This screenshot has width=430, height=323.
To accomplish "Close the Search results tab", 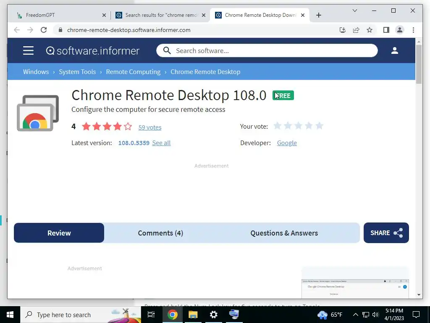I will point(204,15).
